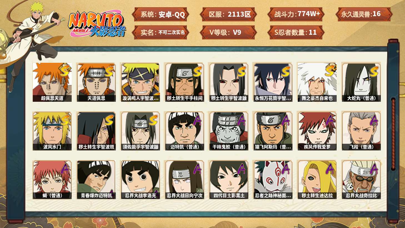
Task: Select the 舞之豪杰自来也 portrait
Action: 317,82
